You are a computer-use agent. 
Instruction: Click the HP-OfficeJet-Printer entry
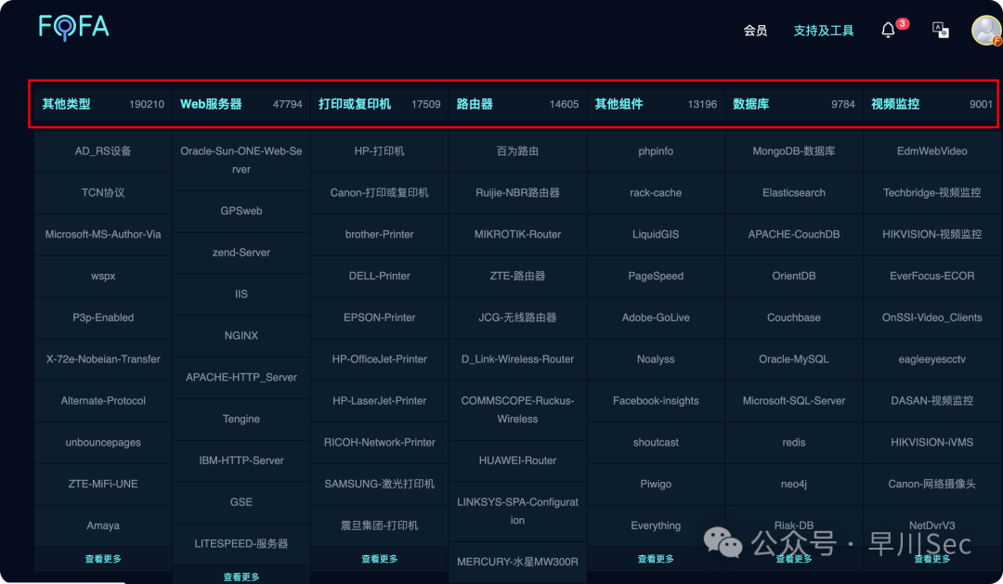coord(379,358)
